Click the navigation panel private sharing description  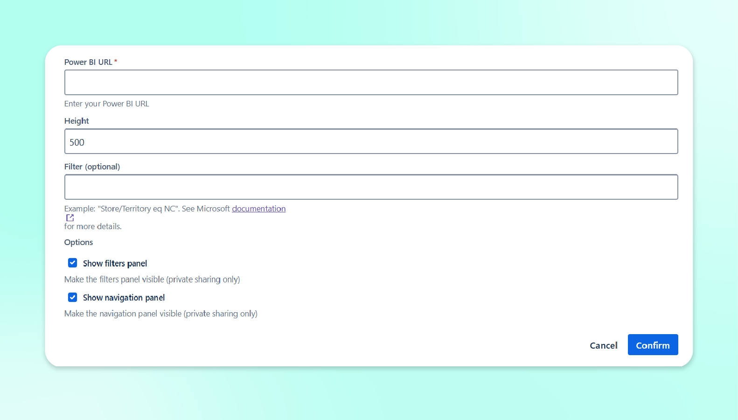(x=161, y=314)
